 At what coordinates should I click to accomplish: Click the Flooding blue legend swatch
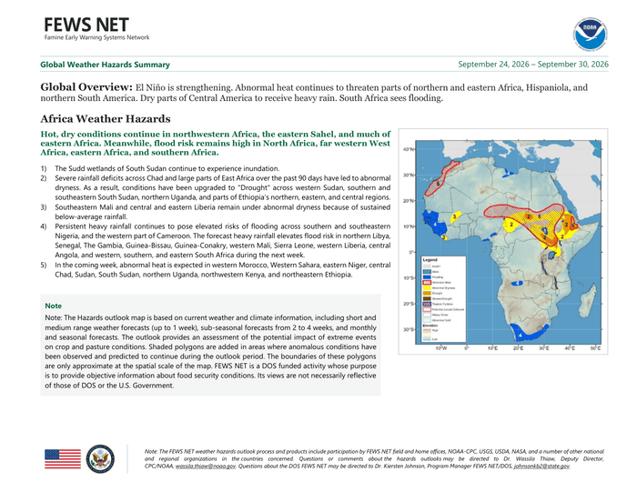pos(427,277)
